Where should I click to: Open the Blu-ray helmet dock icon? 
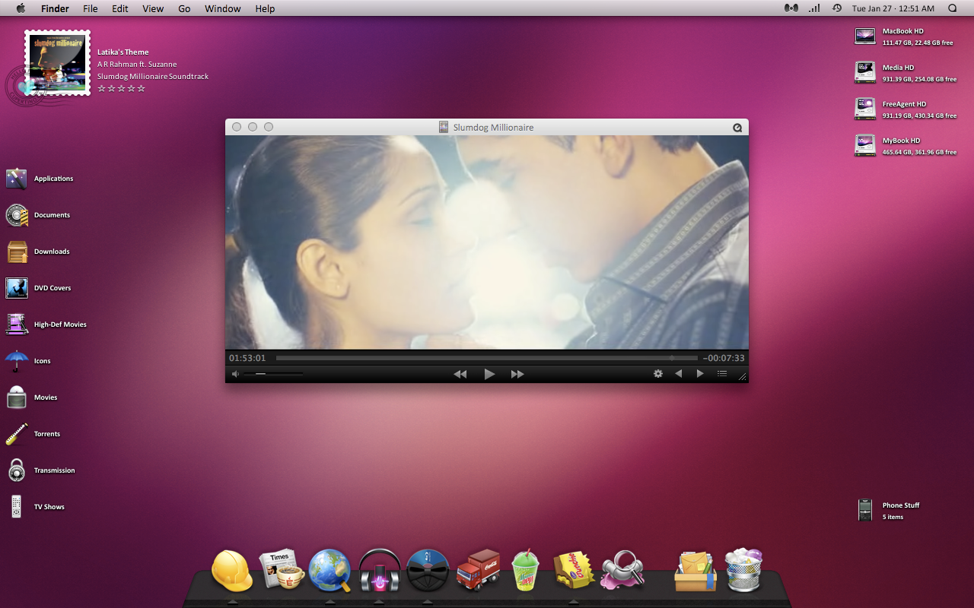pos(428,571)
